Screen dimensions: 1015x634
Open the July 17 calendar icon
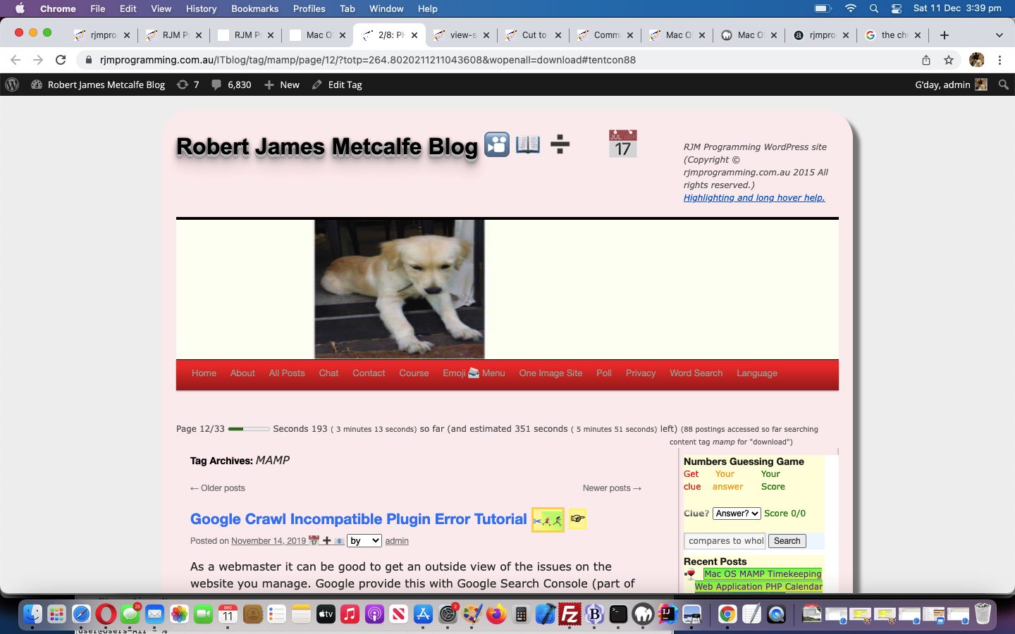click(x=622, y=144)
